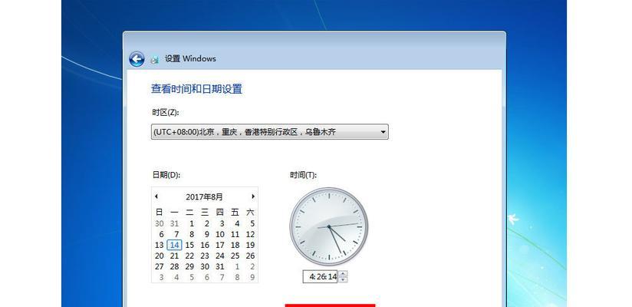
Task: Select August 15 in the calendar
Action: [x=189, y=245]
